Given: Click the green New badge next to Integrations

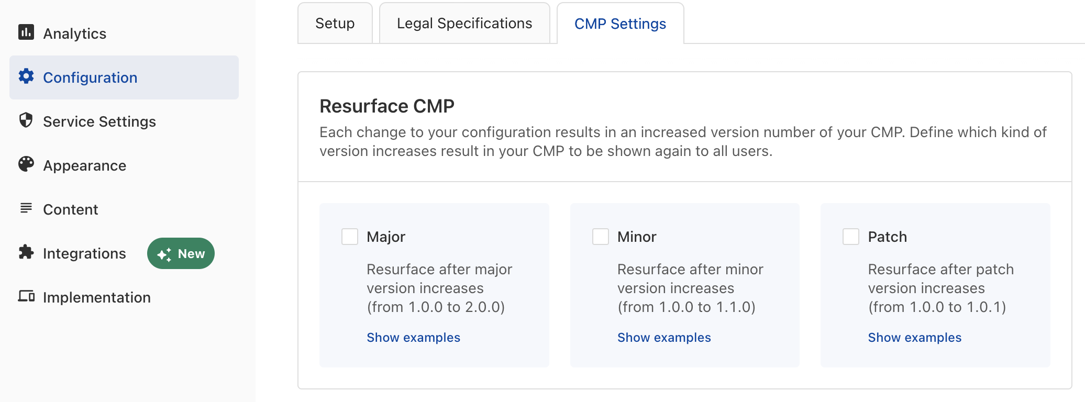Looking at the screenshot, I should pyautogui.click(x=181, y=253).
